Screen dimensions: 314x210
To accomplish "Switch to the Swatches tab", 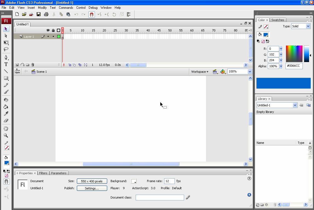I will [x=278, y=20].
